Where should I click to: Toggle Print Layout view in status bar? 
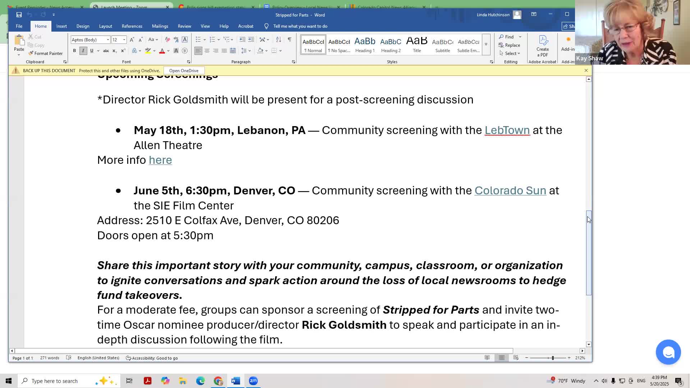click(502, 358)
